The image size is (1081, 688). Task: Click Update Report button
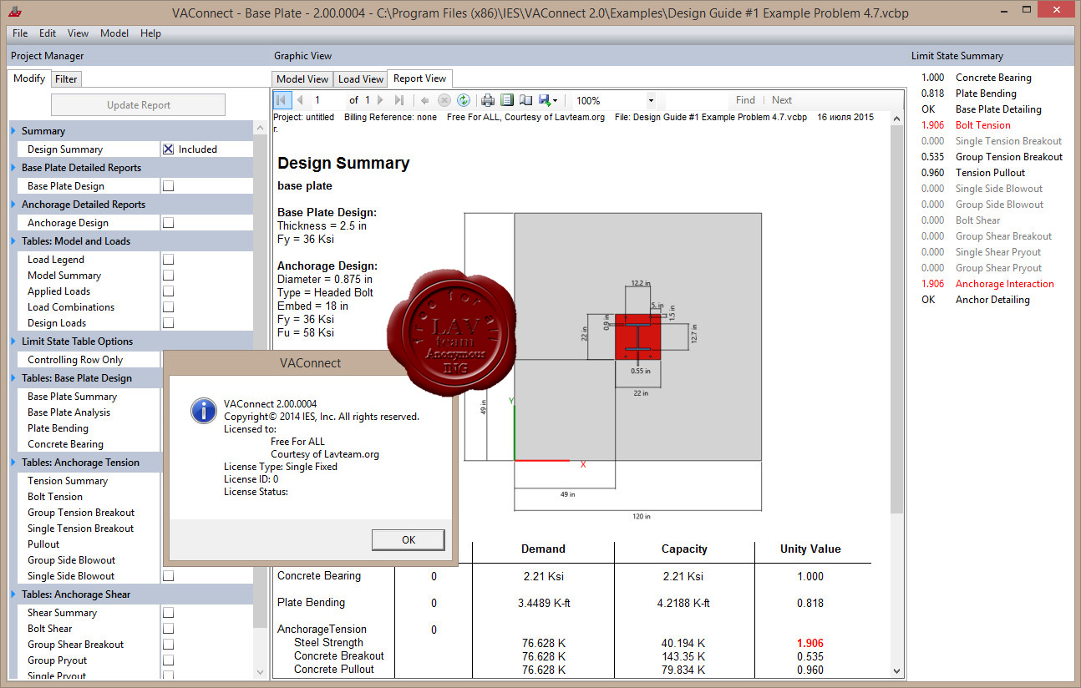(x=139, y=105)
